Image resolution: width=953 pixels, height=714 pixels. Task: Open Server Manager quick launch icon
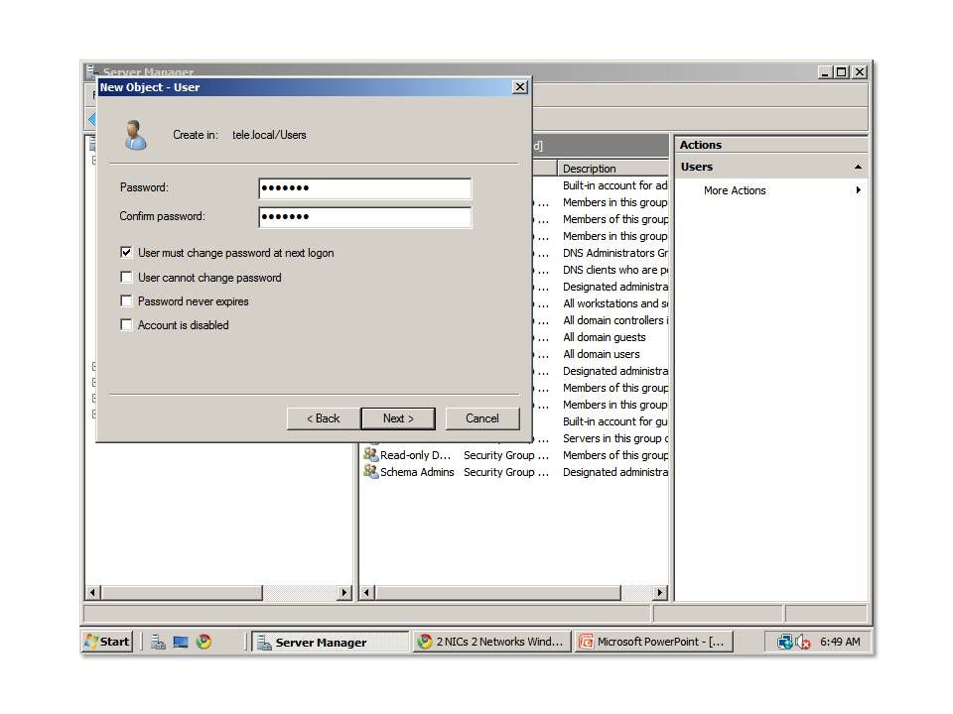pos(158,642)
